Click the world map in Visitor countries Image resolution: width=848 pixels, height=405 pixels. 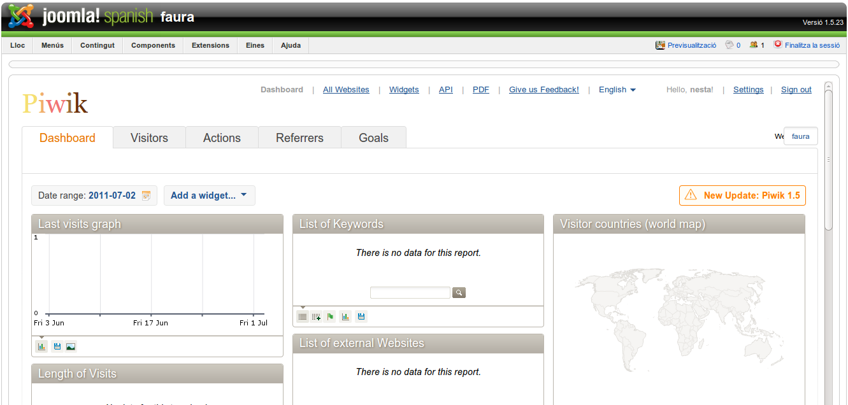pyautogui.click(x=679, y=320)
